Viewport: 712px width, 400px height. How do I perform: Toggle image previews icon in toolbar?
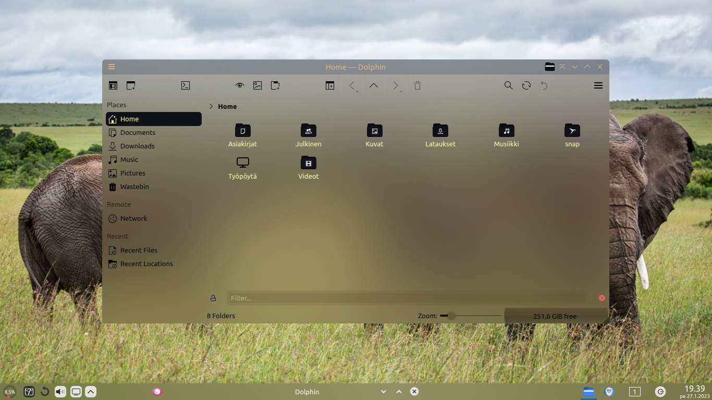pyautogui.click(x=257, y=85)
